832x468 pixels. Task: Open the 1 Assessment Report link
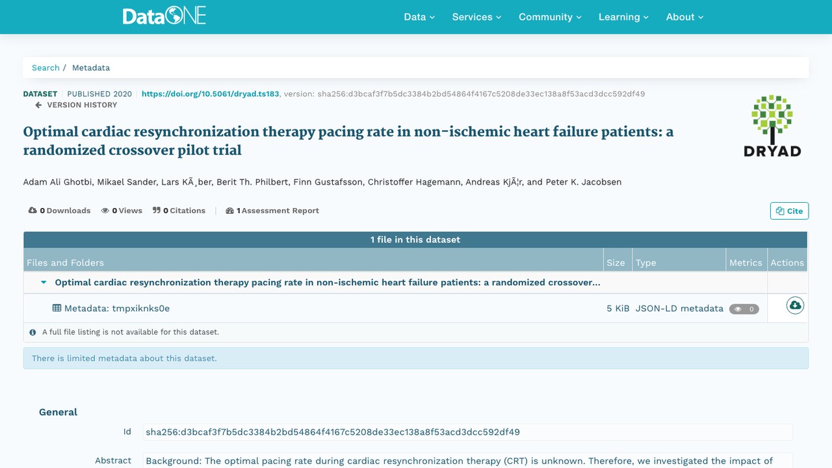coord(272,211)
